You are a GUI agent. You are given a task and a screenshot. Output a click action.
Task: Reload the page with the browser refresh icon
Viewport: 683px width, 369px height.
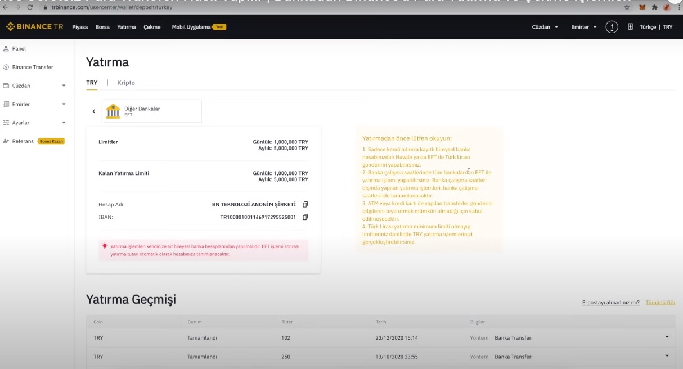tap(30, 7)
